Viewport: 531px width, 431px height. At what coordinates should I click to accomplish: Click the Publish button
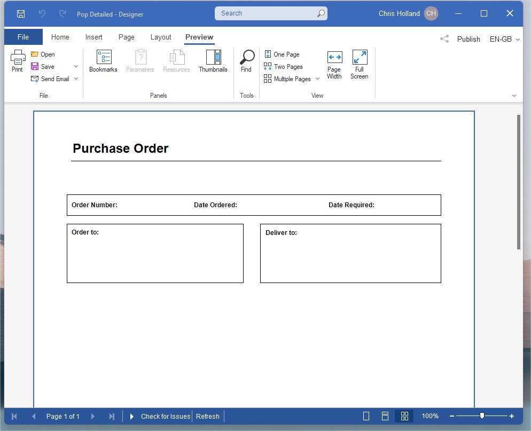point(468,40)
